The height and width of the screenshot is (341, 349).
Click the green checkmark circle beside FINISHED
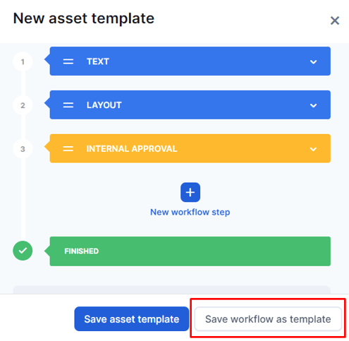click(23, 251)
